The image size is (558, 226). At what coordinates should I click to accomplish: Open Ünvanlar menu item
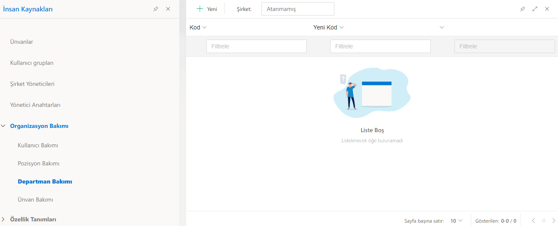pyautogui.click(x=21, y=42)
